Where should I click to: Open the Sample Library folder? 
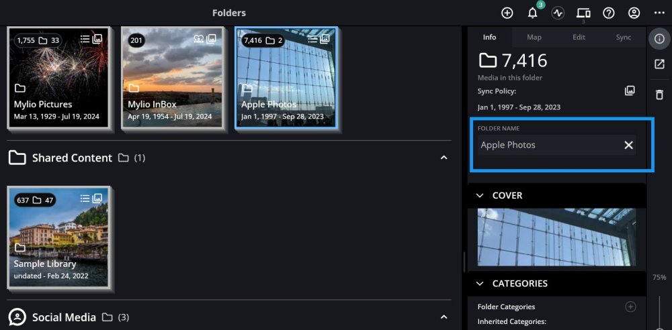pos(58,236)
